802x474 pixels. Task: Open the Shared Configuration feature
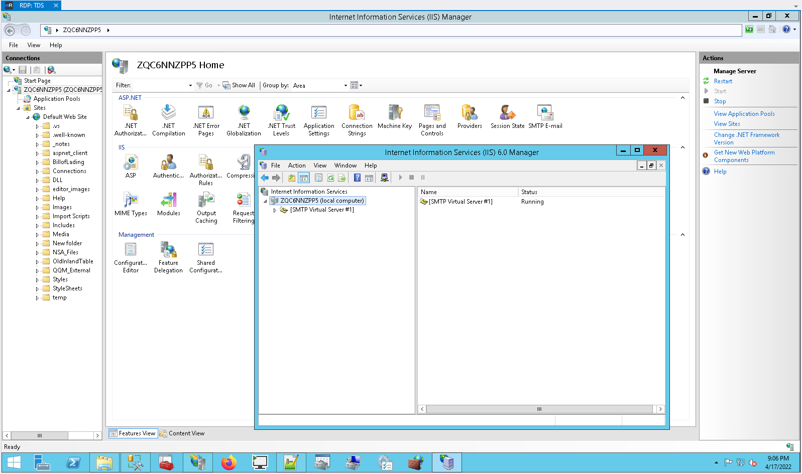(206, 257)
